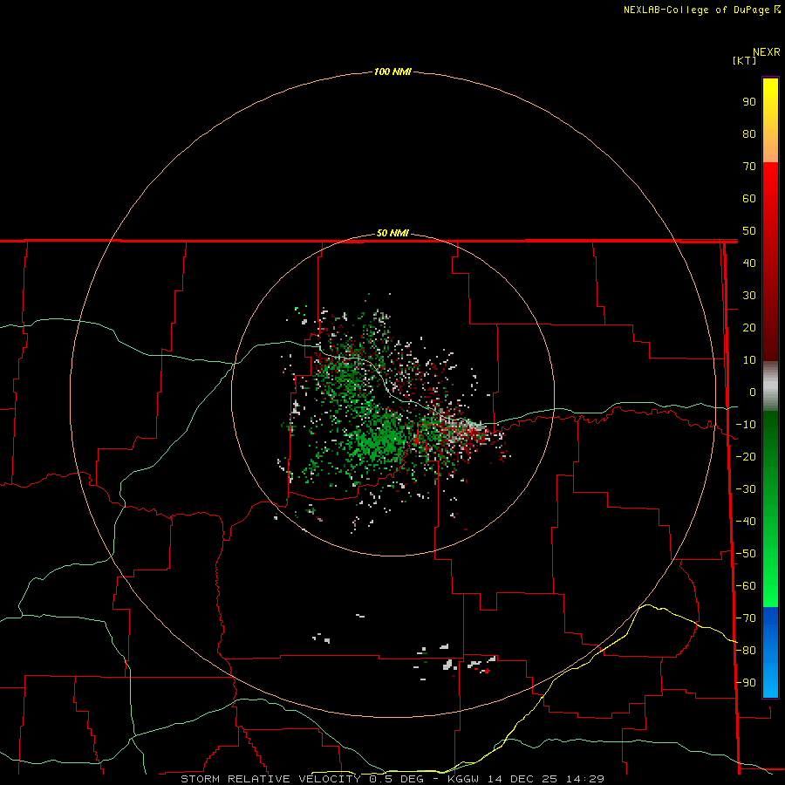Click the -20 scale label
The width and height of the screenshot is (785, 785).
[746, 456]
